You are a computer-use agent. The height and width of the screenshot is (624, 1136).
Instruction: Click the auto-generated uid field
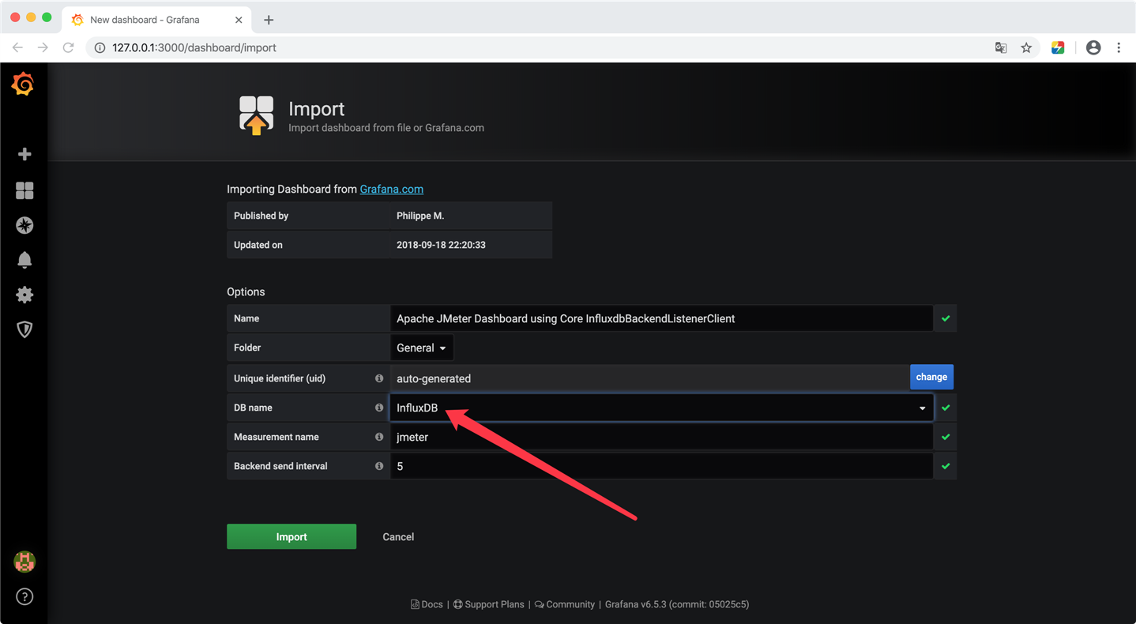point(649,378)
